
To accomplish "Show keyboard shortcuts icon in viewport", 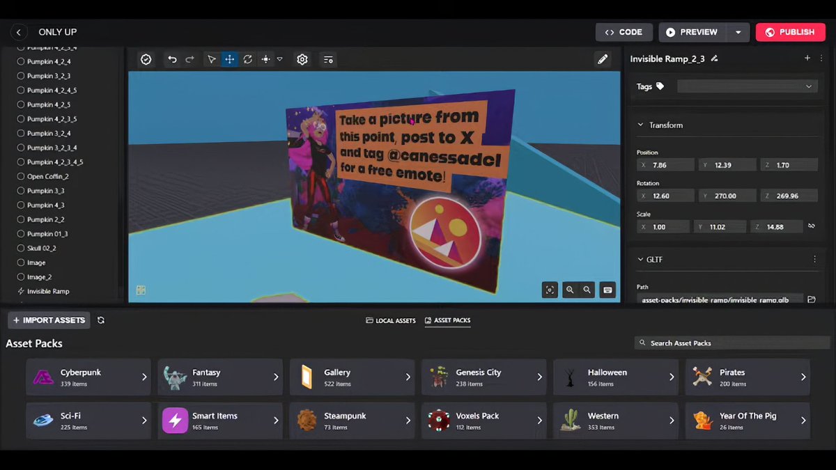I will [607, 290].
